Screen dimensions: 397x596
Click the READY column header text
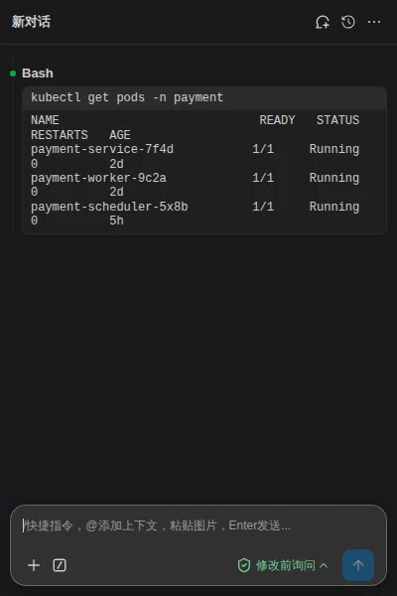point(277,120)
